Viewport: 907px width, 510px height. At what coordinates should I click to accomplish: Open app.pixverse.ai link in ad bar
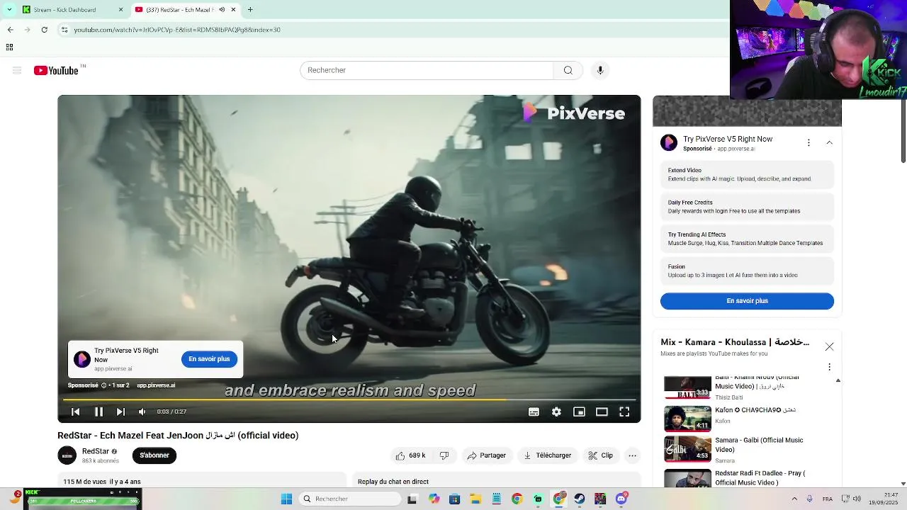pos(156,385)
